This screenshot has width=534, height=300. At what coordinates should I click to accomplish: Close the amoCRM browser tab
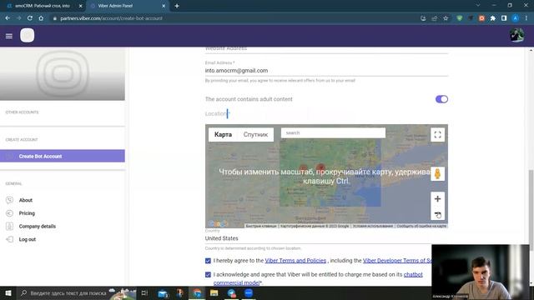click(81, 6)
